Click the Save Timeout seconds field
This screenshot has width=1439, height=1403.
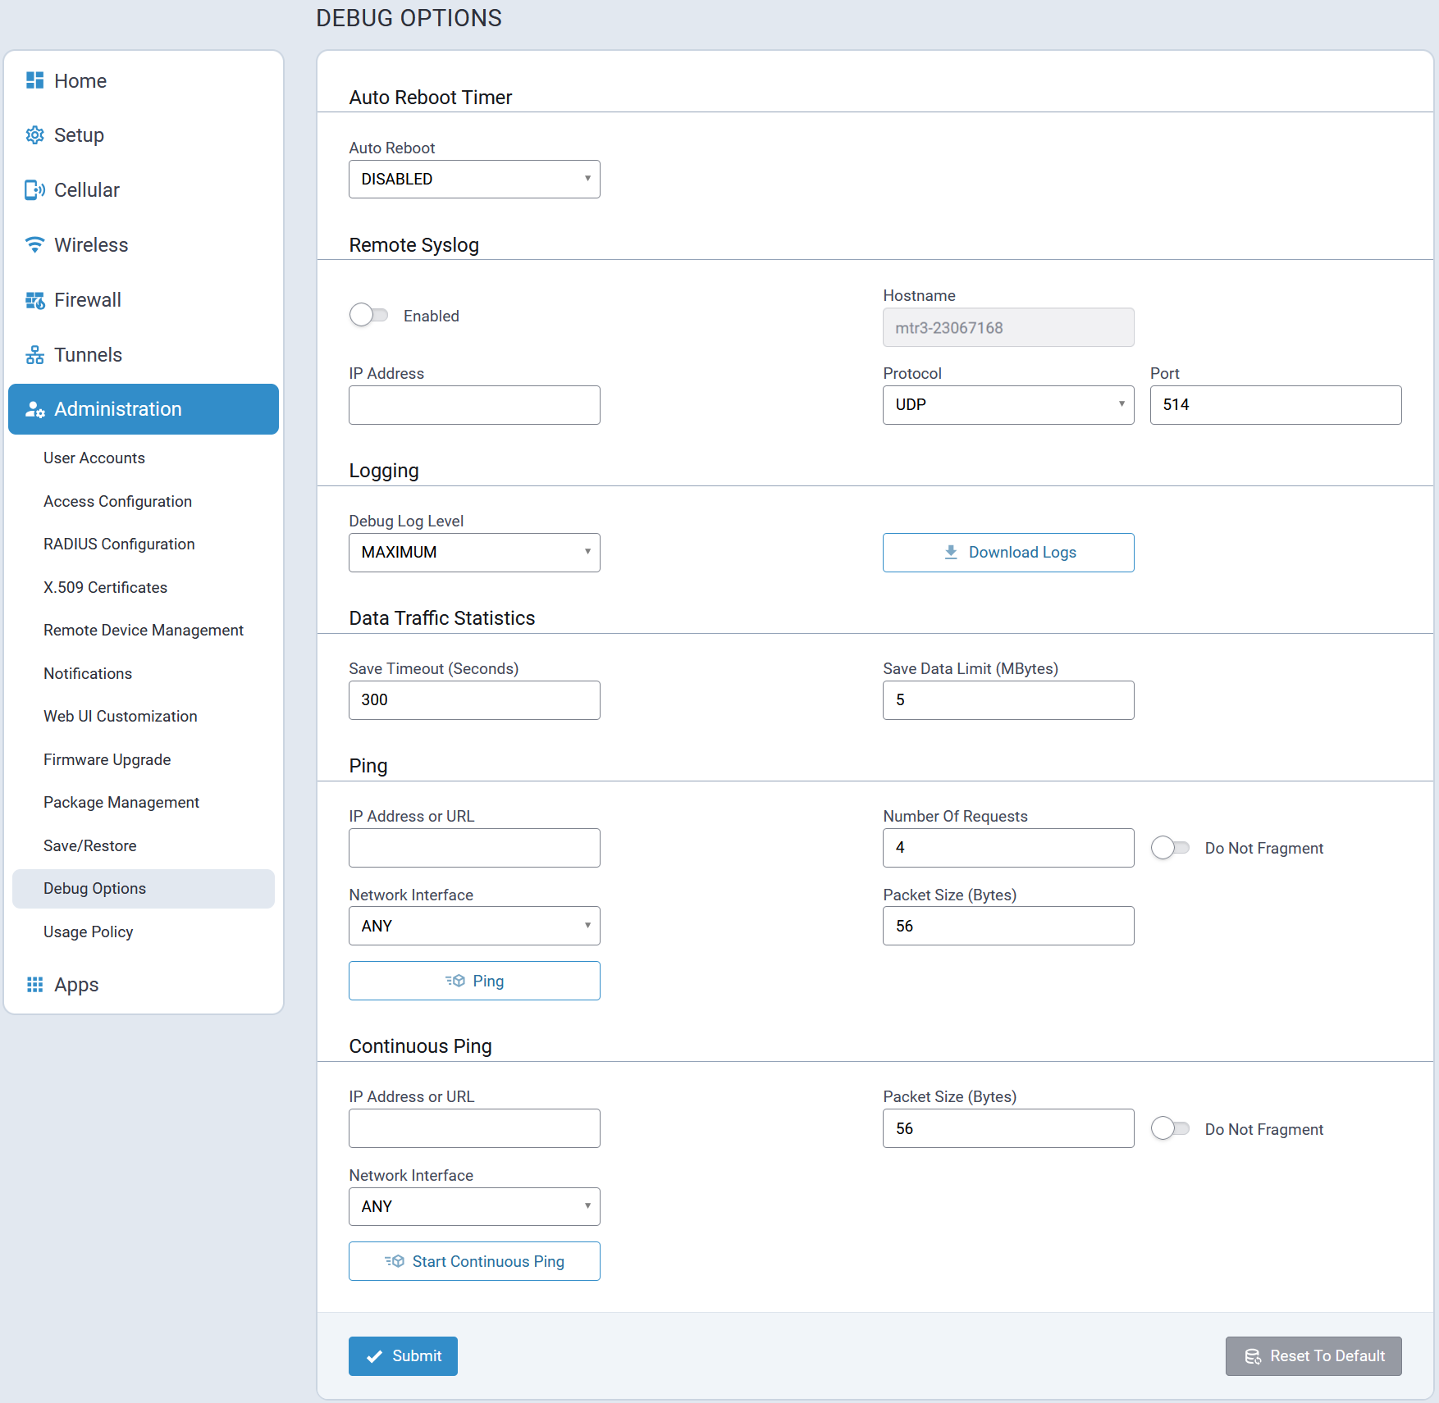(x=474, y=700)
